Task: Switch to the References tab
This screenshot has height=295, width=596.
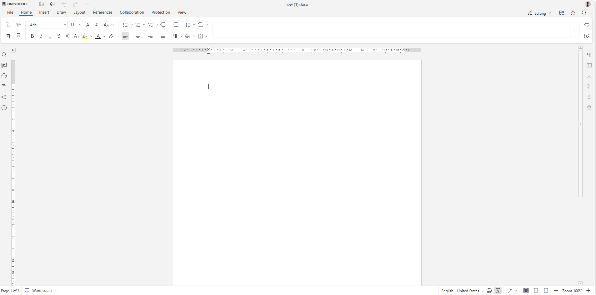Action: pyautogui.click(x=103, y=12)
